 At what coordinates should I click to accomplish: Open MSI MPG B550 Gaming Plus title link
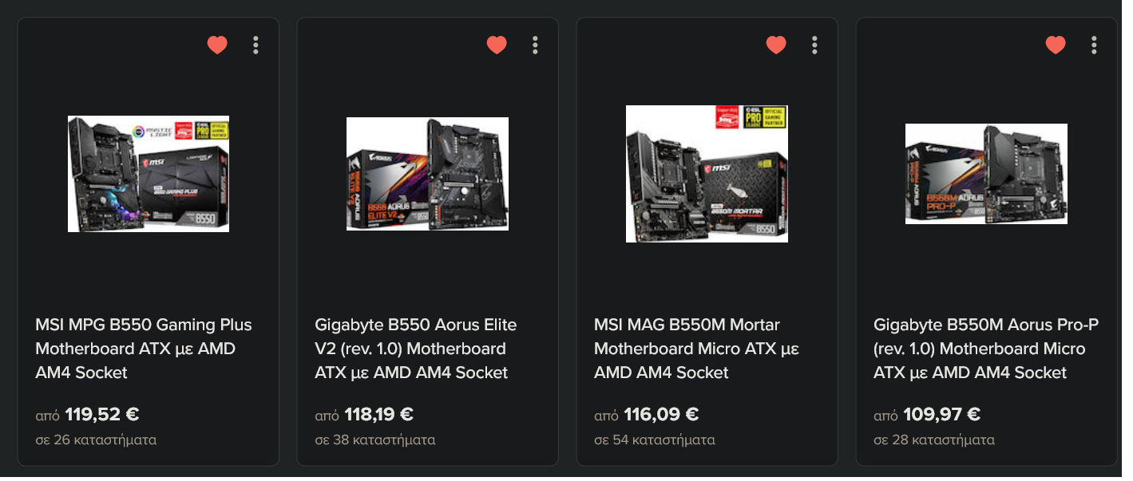(x=144, y=349)
